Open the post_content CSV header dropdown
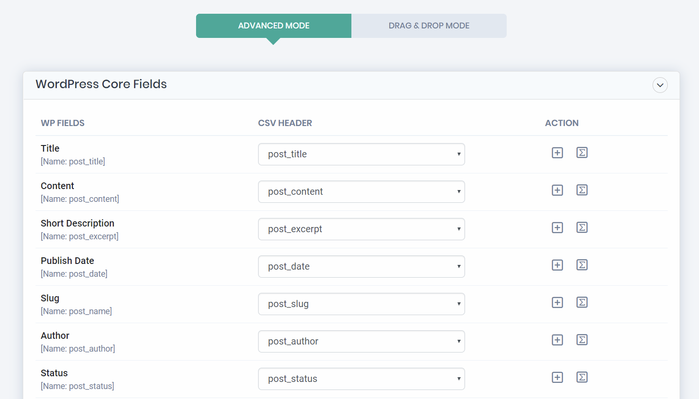The image size is (699, 399). 361,192
